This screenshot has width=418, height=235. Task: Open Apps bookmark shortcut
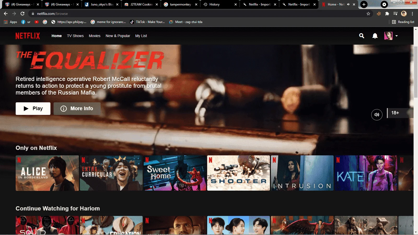coord(10,22)
